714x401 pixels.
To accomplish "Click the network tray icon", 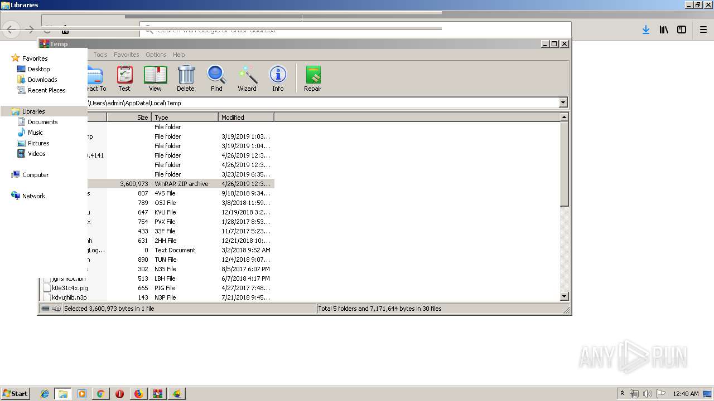I will (x=634, y=394).
